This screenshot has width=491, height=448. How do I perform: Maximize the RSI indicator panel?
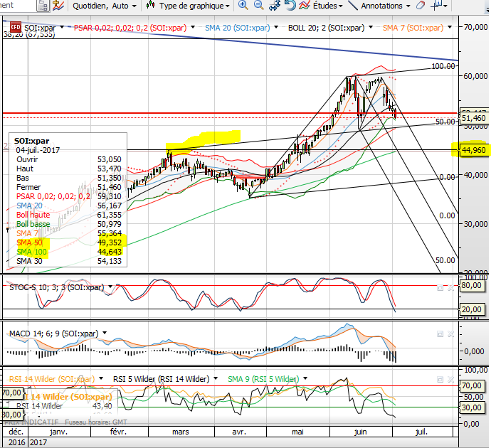440,380
